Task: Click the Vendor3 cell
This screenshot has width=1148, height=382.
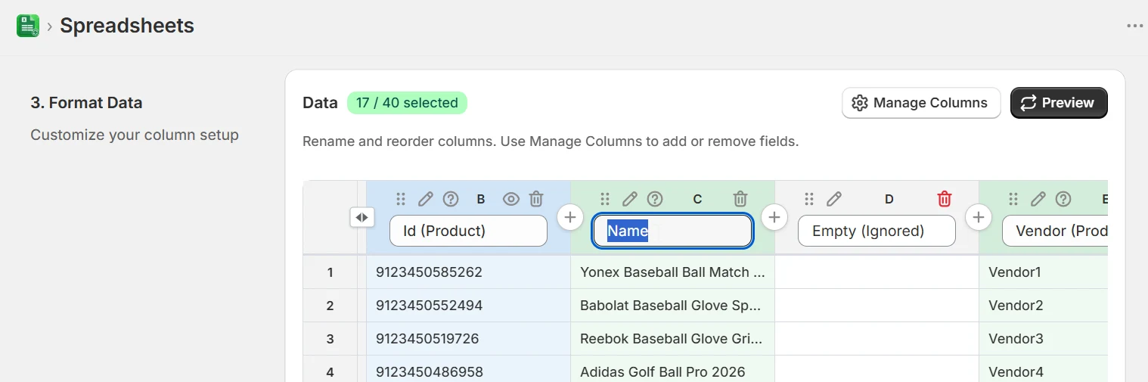Action: tap(1044, 339)
